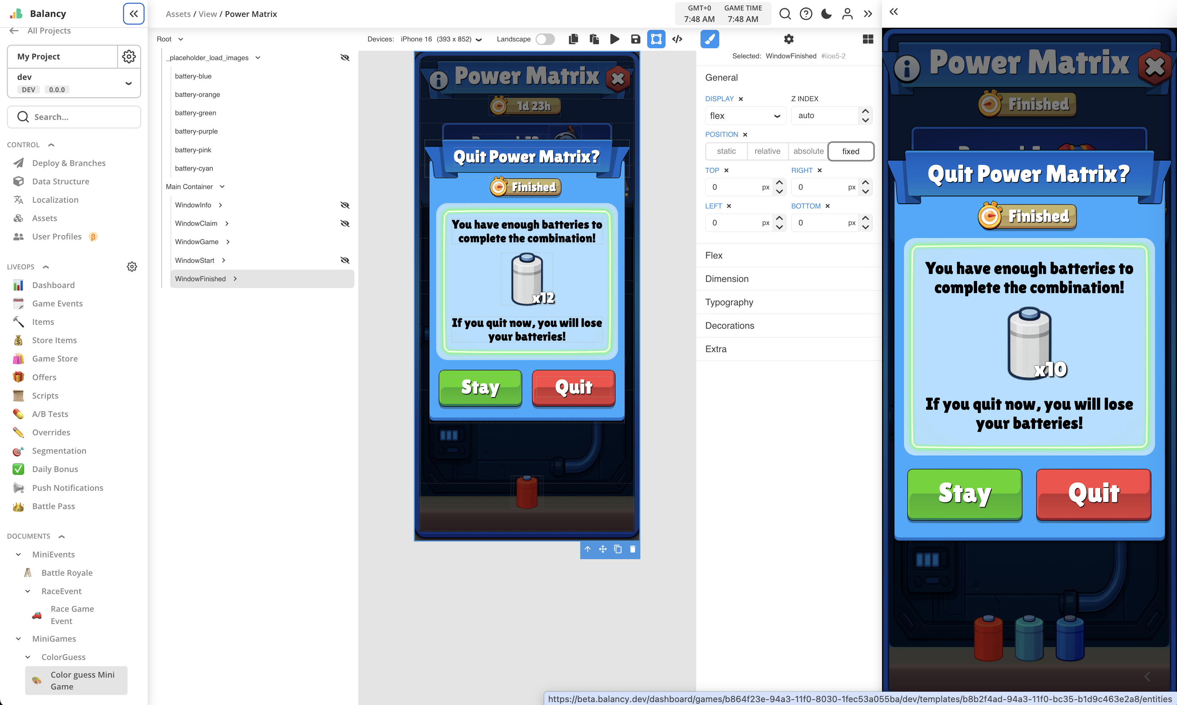Open the code view icon

coord(677,39)
